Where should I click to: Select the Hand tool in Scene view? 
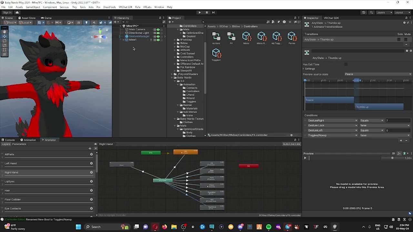(x=5, y=32)
